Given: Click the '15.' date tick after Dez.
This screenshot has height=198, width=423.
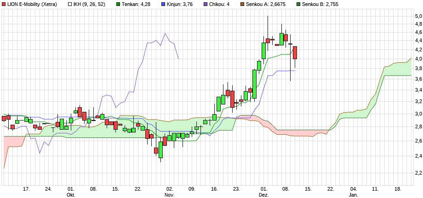Looking at the screenshot, I should pos(309,189).
